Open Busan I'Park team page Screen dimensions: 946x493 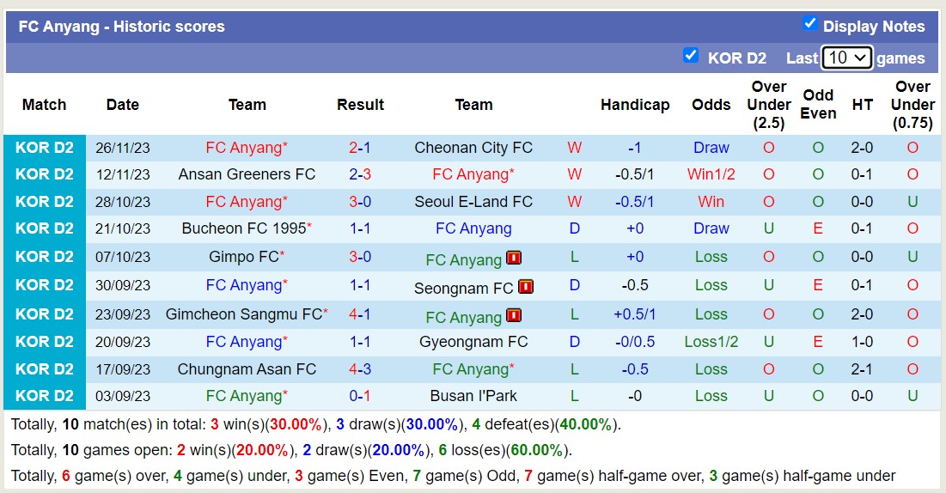[473, 396]
